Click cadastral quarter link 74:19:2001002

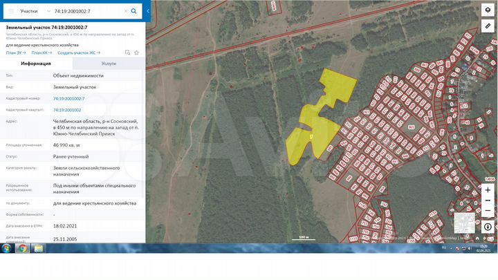point(67,110)
